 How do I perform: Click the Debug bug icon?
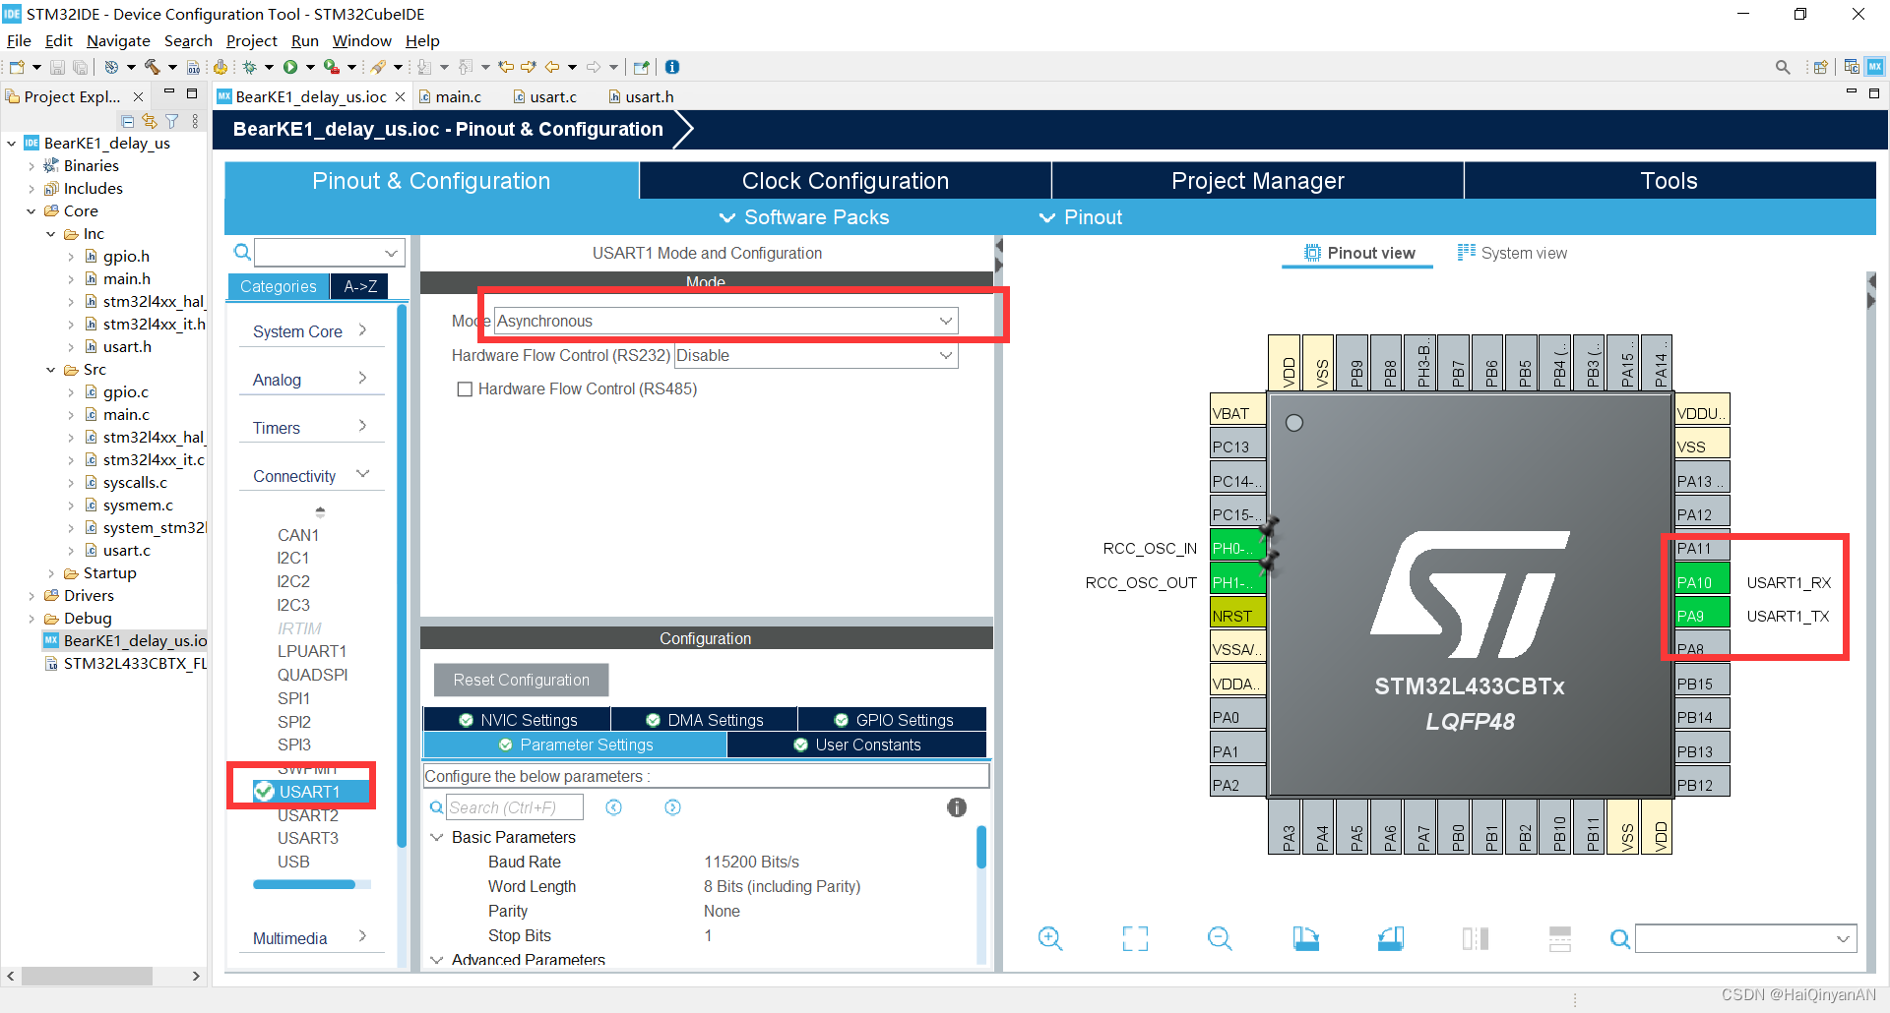250,67
